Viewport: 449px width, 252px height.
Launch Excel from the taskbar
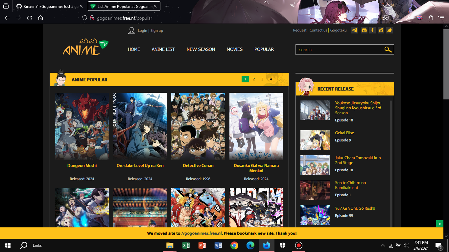186,245
